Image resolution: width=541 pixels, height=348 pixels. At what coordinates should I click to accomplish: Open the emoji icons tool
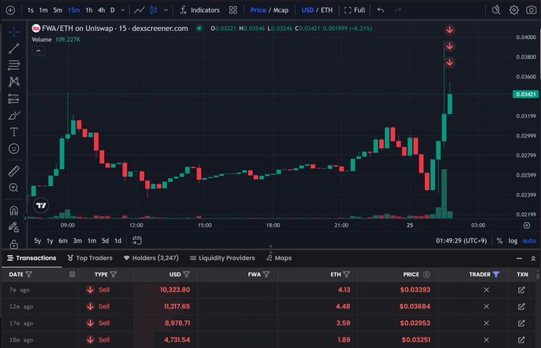[x=14, y=149]
